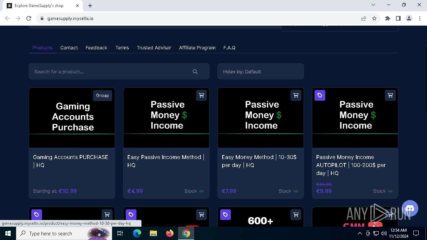Open a new browser tab
The width and height of the screenshot is (427, 240).
[x=90, y=5]
